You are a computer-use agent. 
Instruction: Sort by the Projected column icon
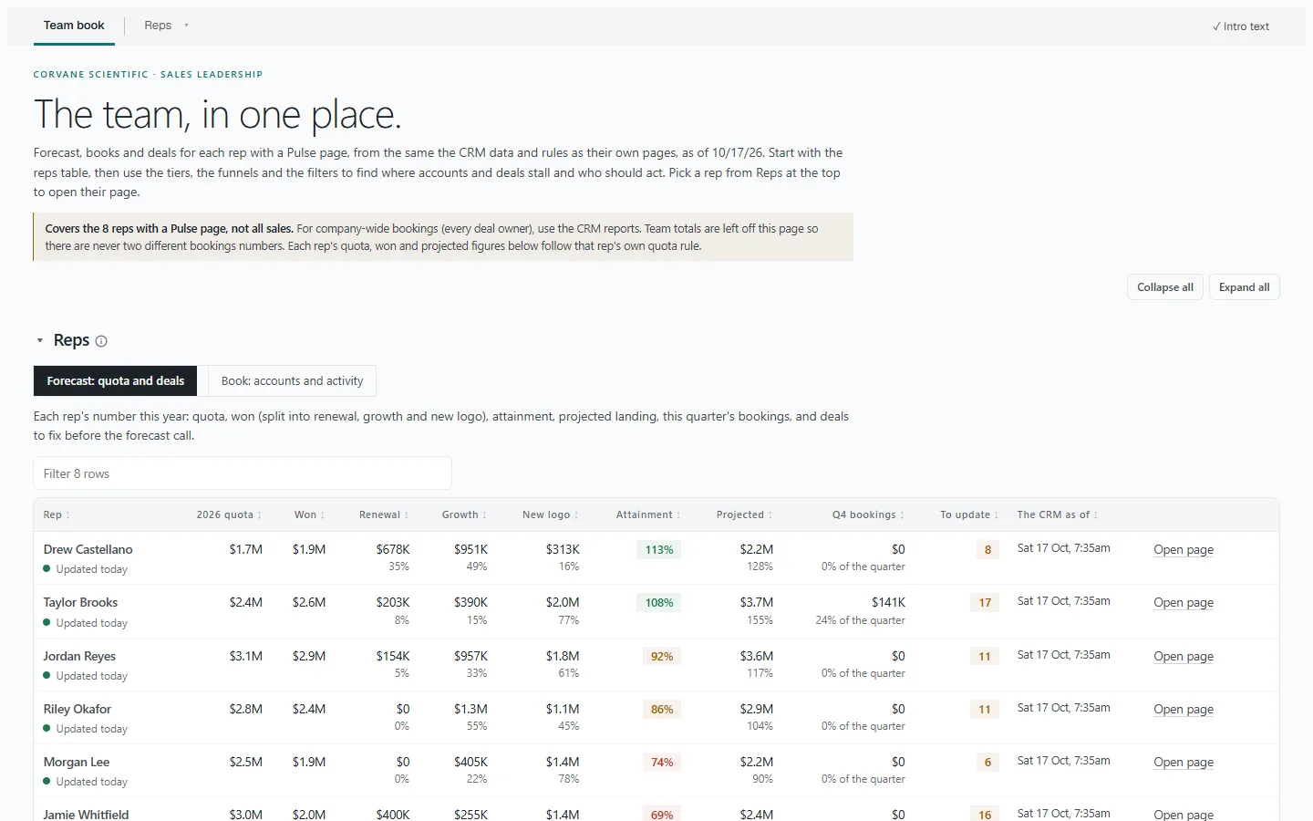(770, 515)
